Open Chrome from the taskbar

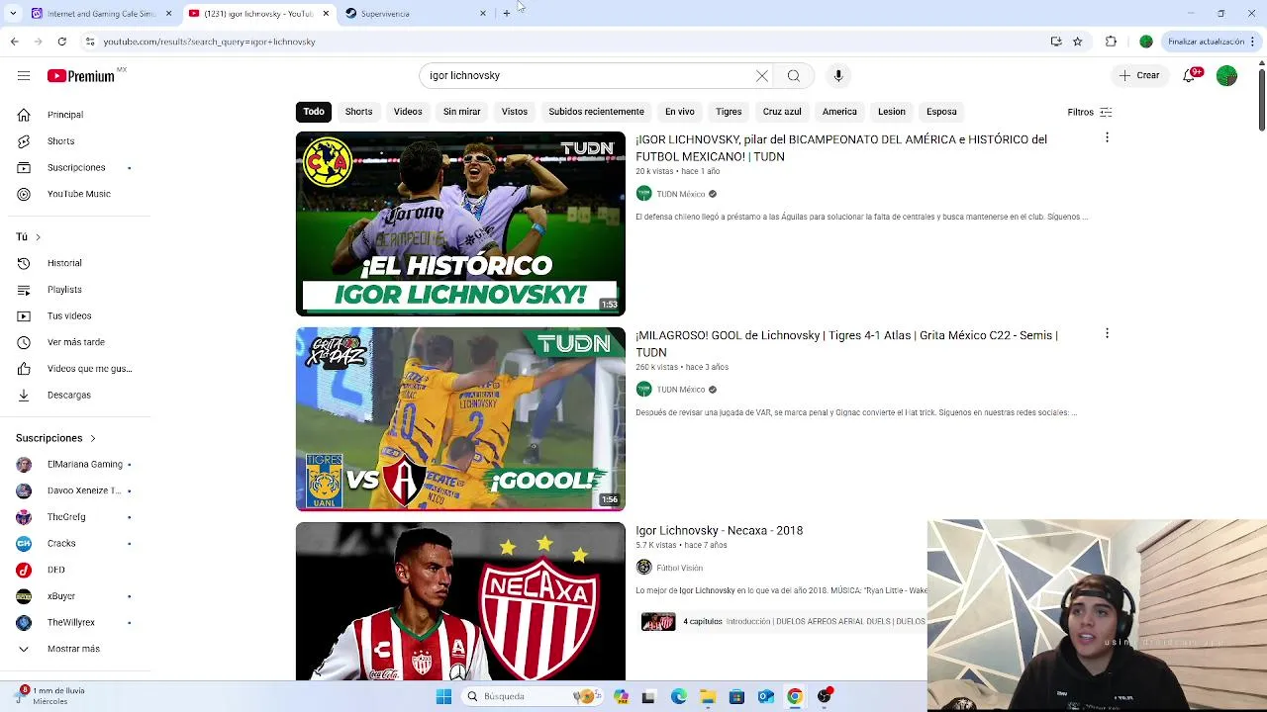click(x=795, y=696)
